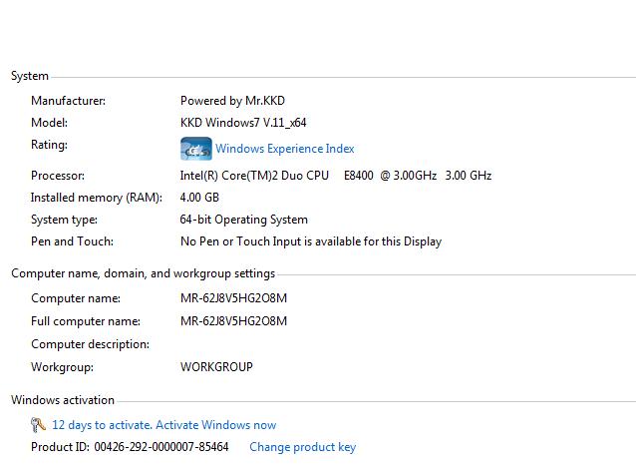Click the 4.00 GB installed memory value
The image size is (636, 471).
tap(199, 198)
